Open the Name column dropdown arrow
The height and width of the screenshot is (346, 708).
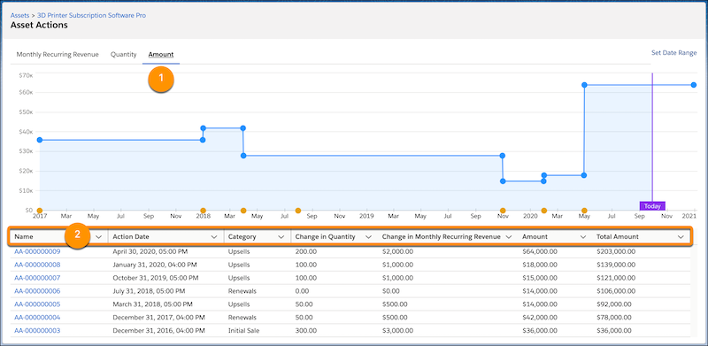pos(98,236)
